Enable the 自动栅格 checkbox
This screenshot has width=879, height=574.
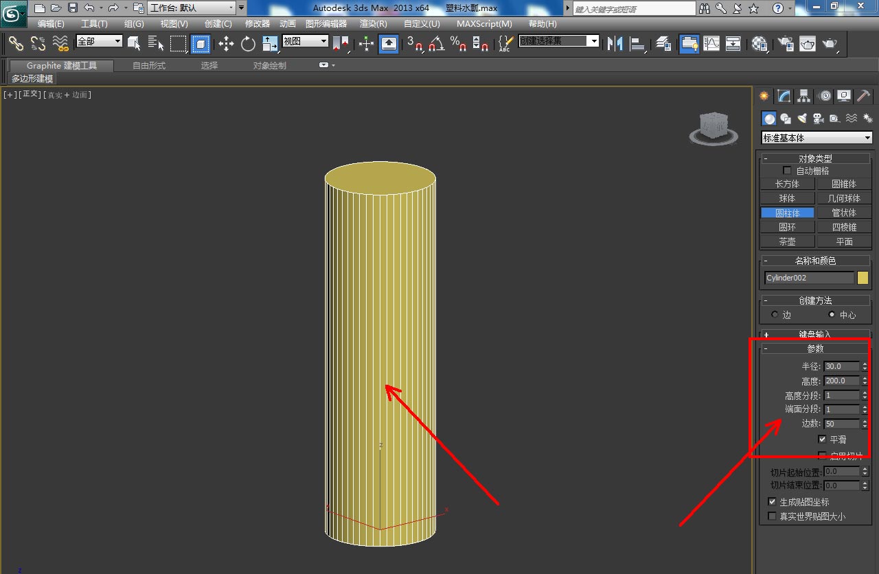(x=787, y=171)
